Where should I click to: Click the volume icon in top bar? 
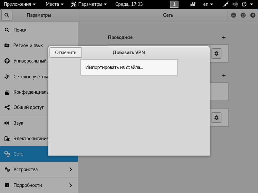click(235, 4)
